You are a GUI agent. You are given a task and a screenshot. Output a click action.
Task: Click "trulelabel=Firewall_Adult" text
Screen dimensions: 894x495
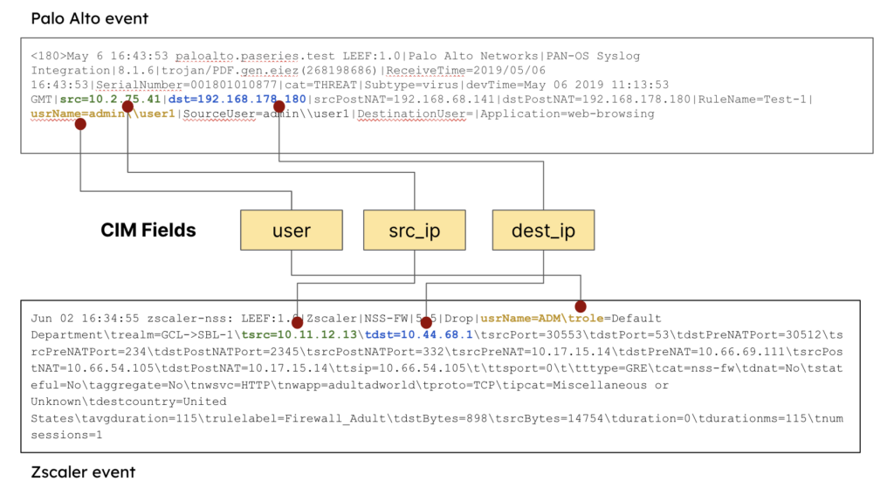click(x=295, y=418)
